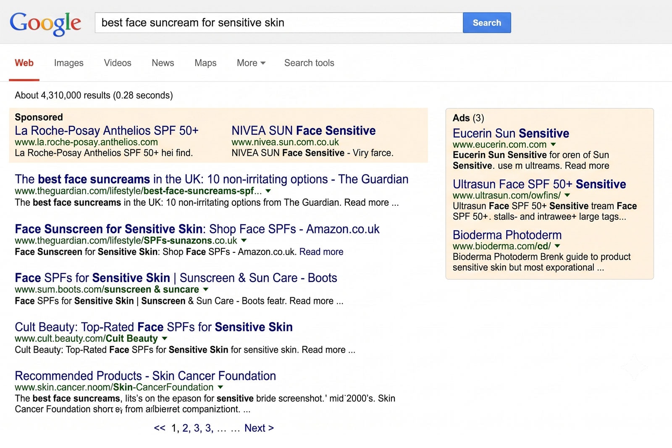Open Search tools

309,63
